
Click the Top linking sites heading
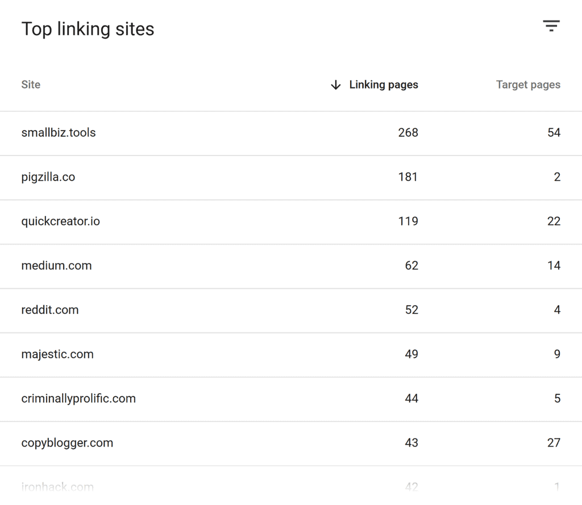[88, 30]
